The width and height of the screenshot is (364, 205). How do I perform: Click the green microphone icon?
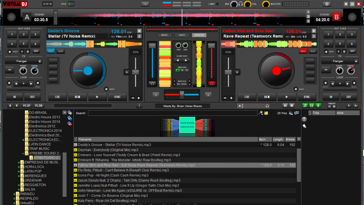[318, 106]
